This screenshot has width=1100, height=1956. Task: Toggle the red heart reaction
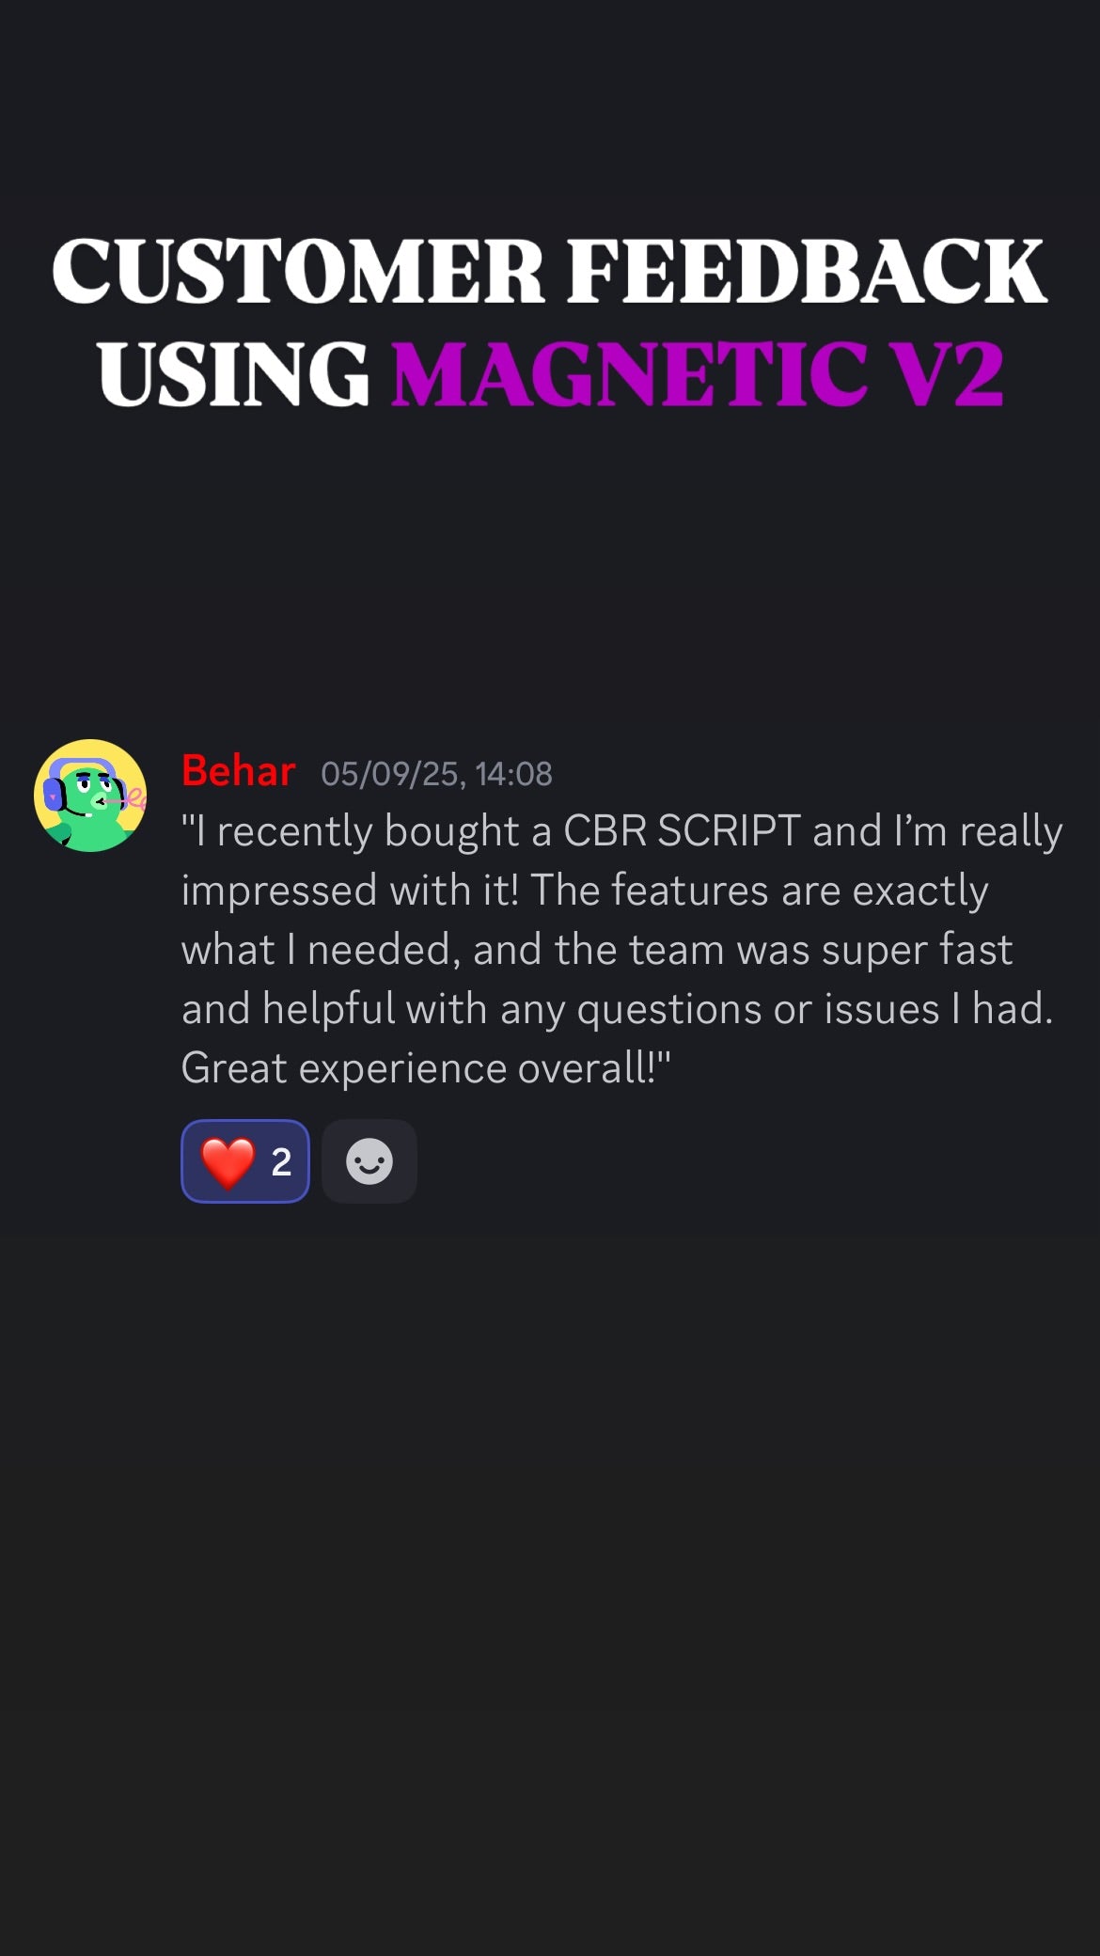(245, 1161)
